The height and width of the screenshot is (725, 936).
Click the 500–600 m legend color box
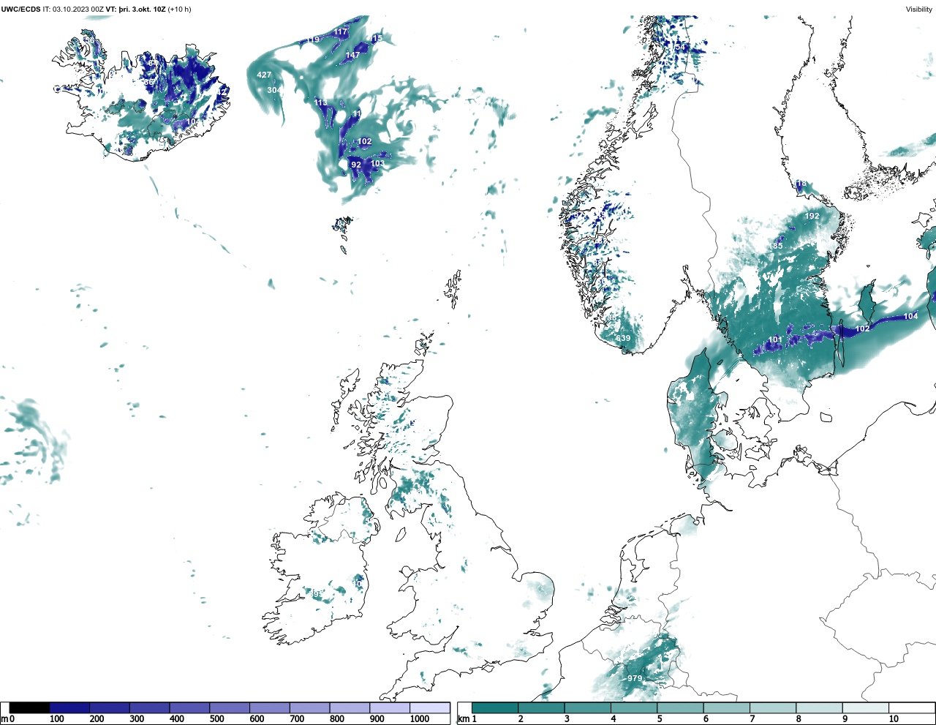click(230, 707)
